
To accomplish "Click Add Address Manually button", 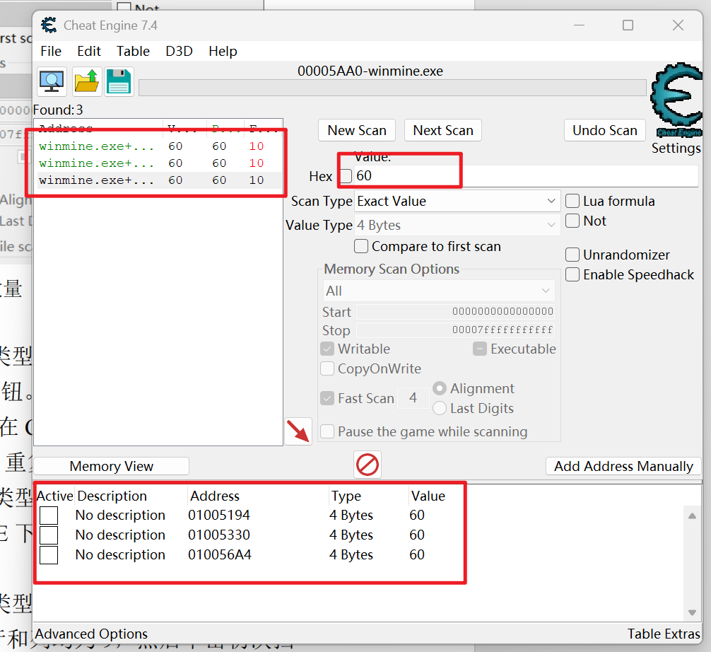I will pos(623,467).
